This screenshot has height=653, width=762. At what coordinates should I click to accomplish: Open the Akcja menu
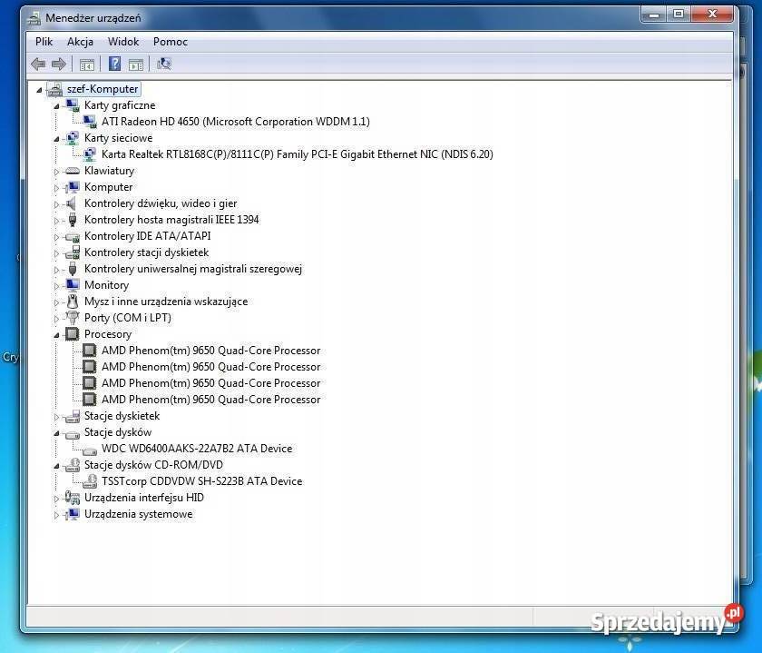[x=80, y=42]
